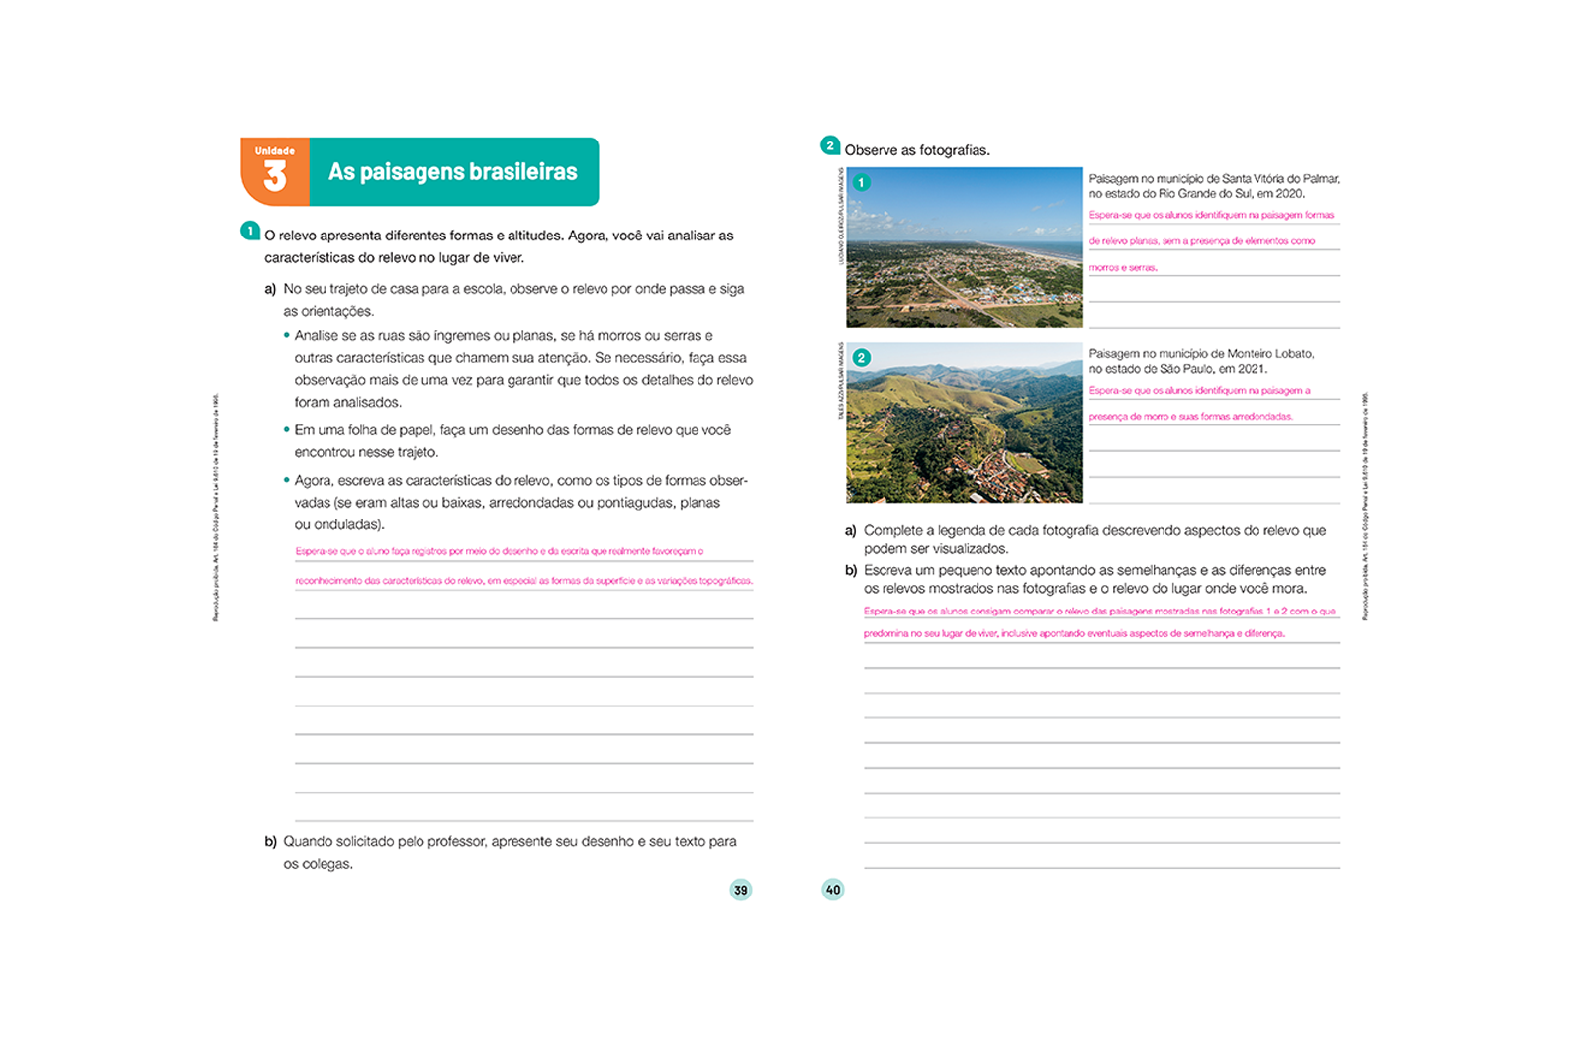Click the page number 39 circle
1583x1037 pixels.
pos(740,890)
